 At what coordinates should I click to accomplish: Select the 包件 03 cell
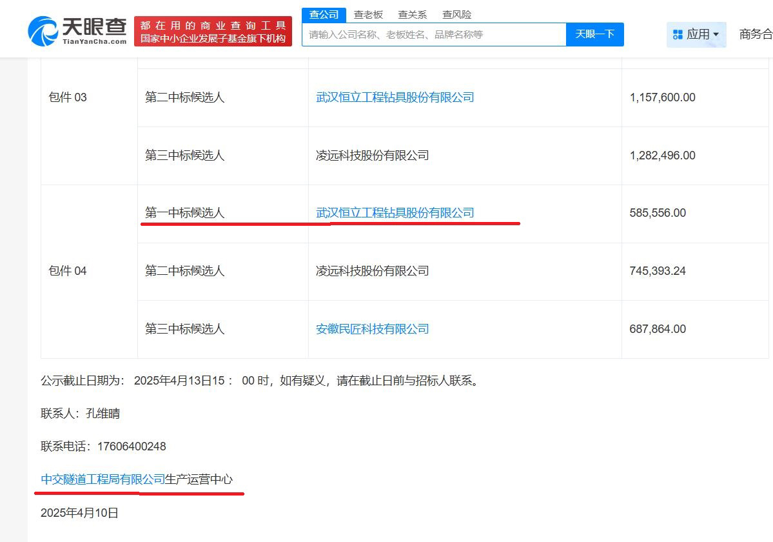68,97
